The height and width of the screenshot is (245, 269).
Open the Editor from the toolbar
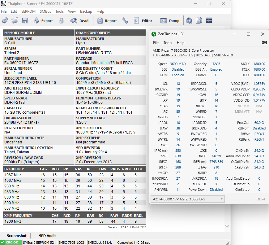(x=143, y=21)
